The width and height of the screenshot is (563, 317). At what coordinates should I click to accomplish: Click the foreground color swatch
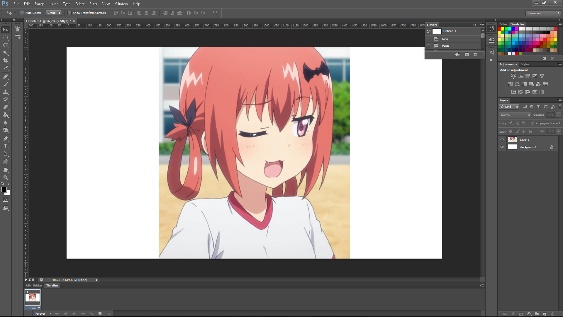pos(4,190)
